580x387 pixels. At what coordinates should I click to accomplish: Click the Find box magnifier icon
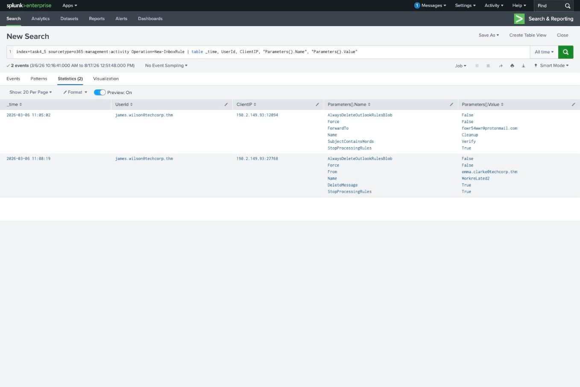(568, 6)
